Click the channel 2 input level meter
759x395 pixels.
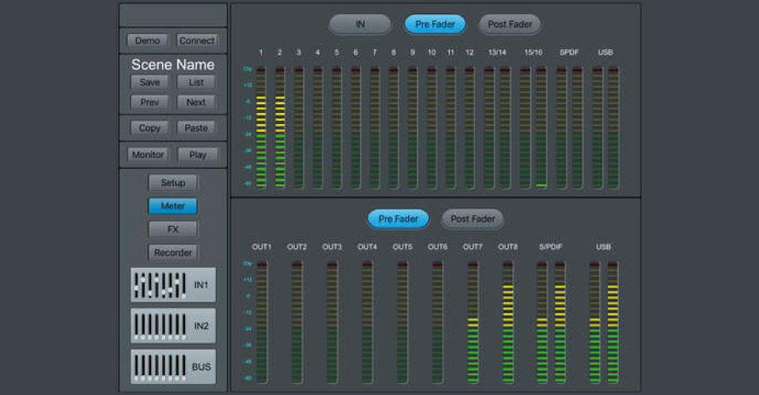pos(280,127)
